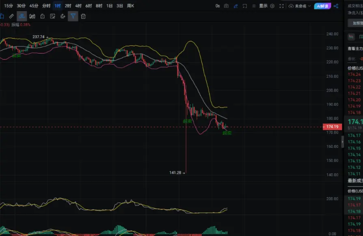Select the 周K weekly interval

(131, 6)
